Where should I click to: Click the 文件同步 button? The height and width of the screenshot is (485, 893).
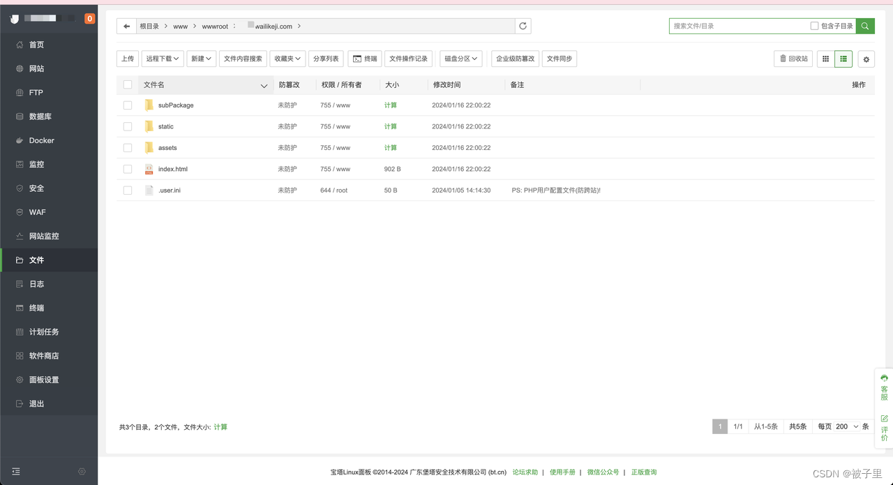point(560,59)
